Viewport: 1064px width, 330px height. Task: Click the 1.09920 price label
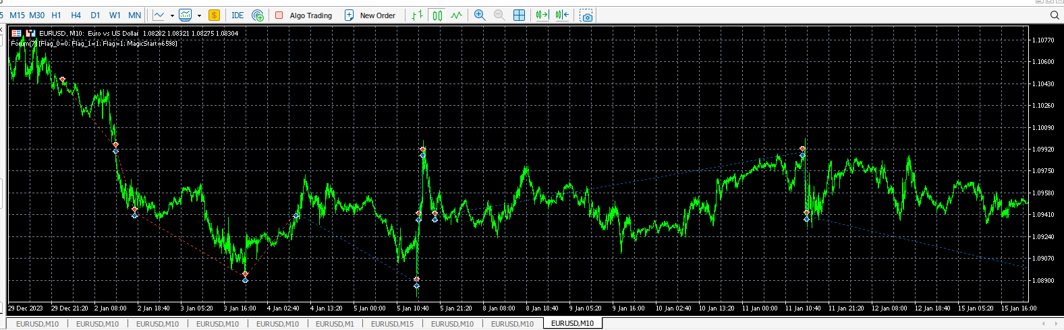[x=1043, y=150]
